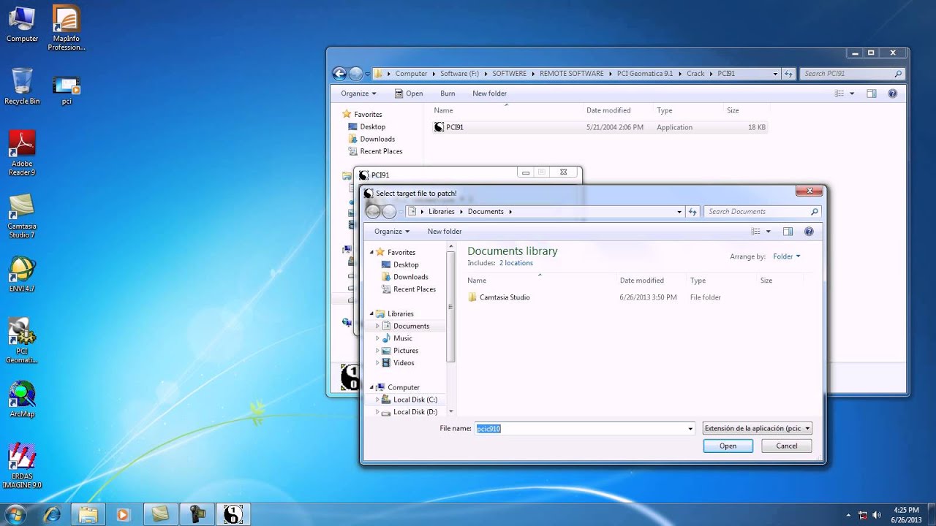Switch to the PCI91 patcher taskbar icon
This screenshot has height=526, width=936.
point(233,514)
